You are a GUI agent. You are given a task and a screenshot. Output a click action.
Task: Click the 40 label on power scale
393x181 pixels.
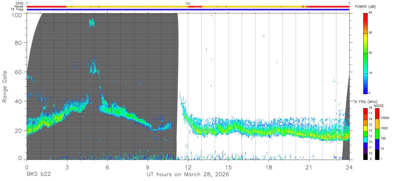pyautogui.click(x=371, y=13)
